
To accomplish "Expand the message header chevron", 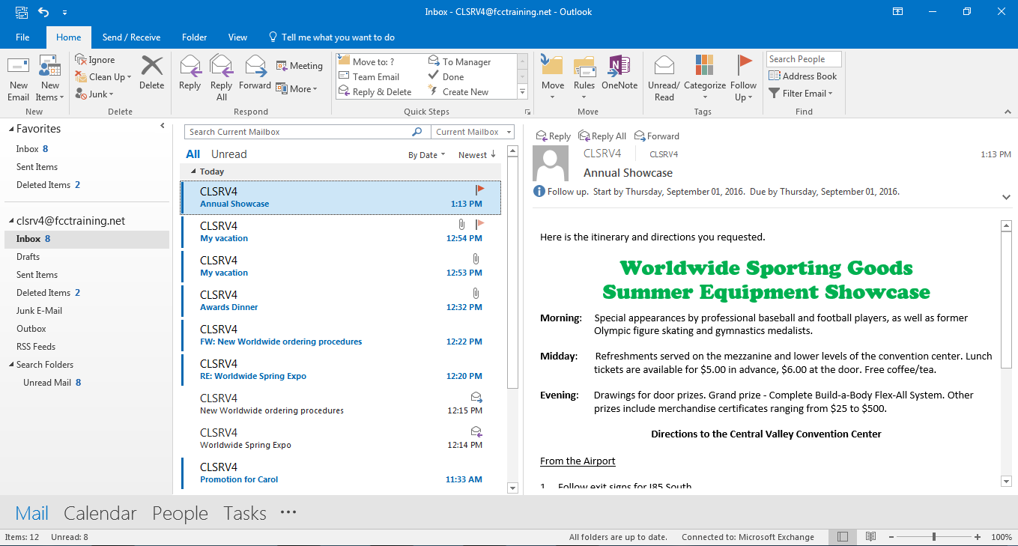I will click(1006, 197).
